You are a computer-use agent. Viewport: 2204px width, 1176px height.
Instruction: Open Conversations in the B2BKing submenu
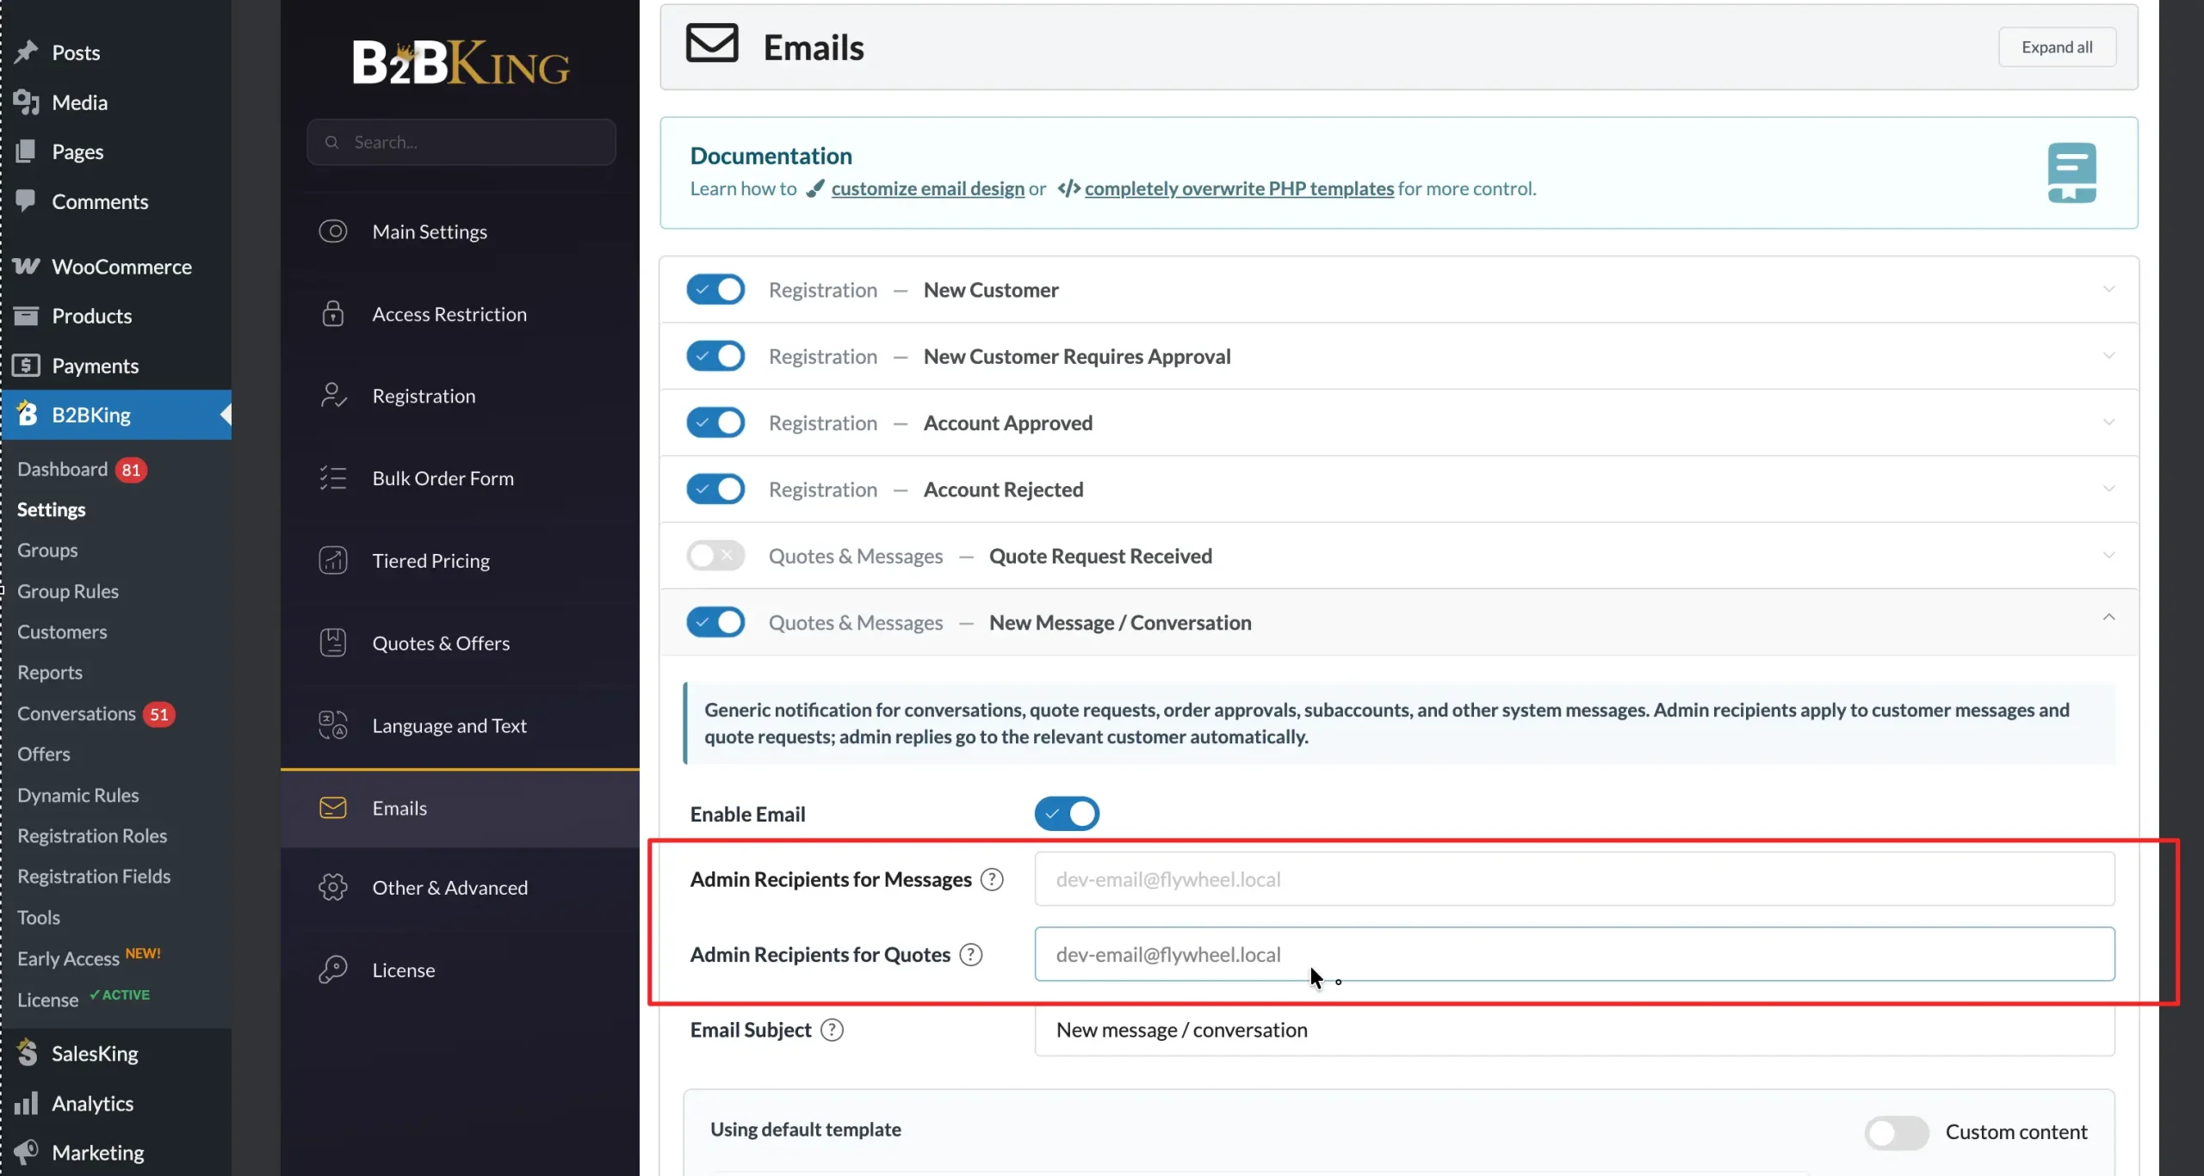(77, 713)
